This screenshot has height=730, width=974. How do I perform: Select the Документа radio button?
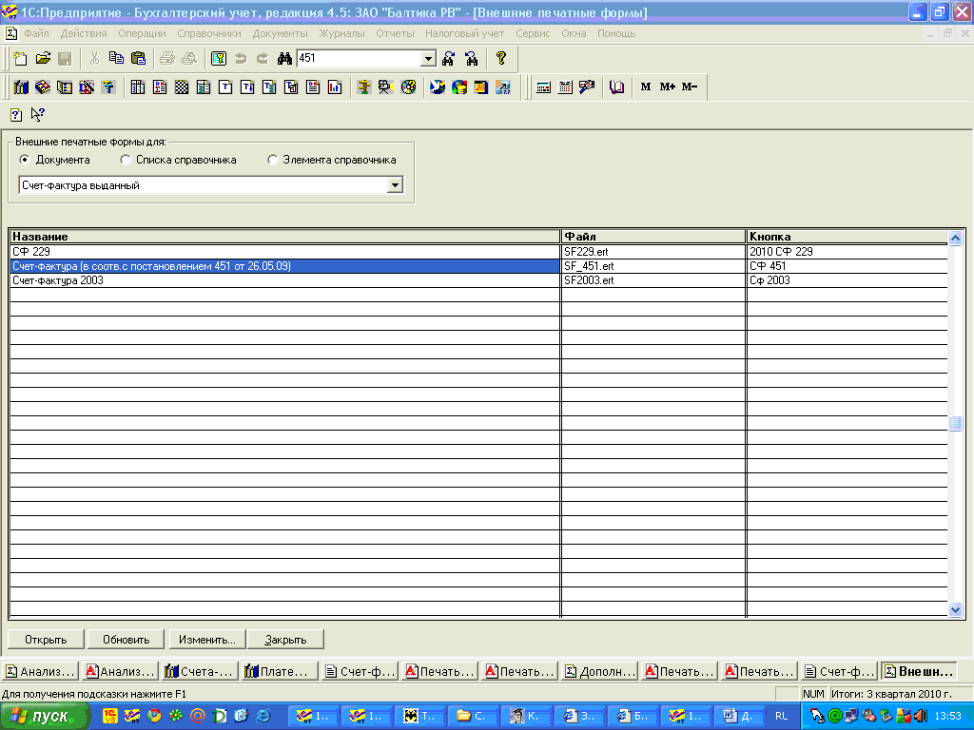click(x=25, y=160)
